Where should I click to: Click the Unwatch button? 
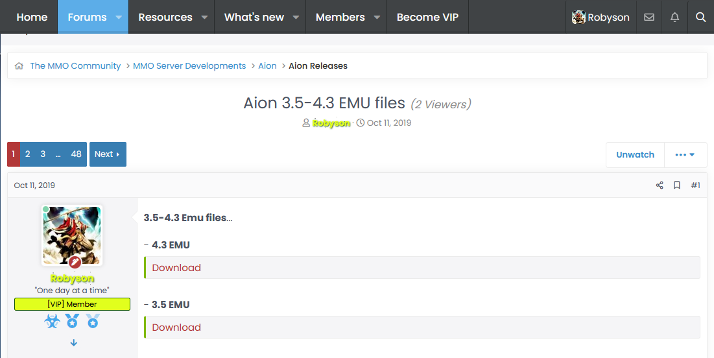(636, 155)
